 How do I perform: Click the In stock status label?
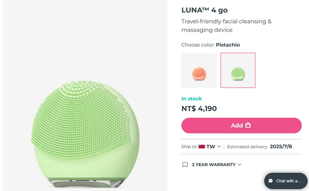pyautogui.click(x=192, y=99)
